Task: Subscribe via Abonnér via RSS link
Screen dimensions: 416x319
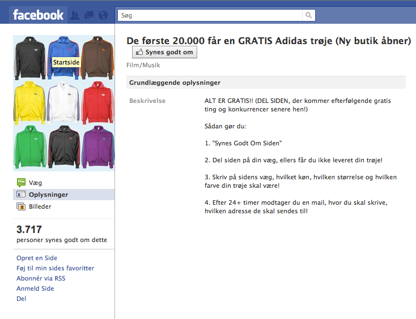Action: [x=41, y=278]
